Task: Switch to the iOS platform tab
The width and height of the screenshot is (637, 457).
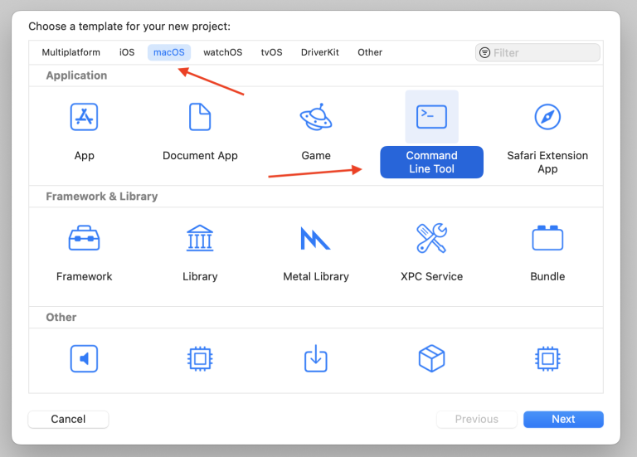Action: (x=127, y=52)
